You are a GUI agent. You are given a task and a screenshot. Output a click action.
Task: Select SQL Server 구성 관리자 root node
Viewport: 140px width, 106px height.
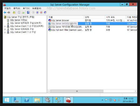click(21, 17)
